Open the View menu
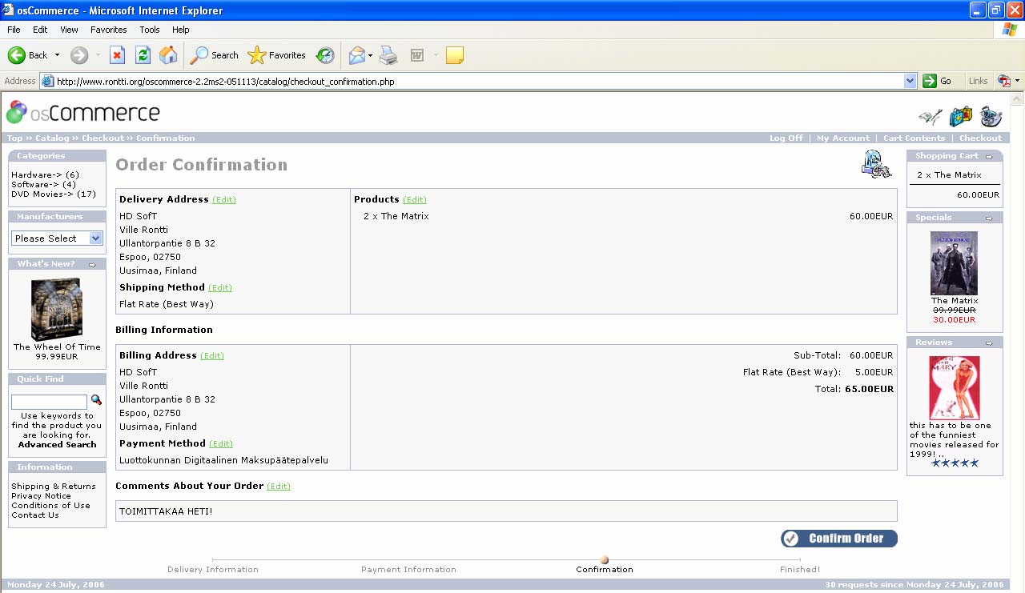This screenshot has width=1025, height=593. 70,30
